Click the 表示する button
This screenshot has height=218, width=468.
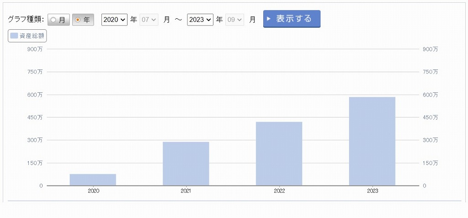click(292, 19)
